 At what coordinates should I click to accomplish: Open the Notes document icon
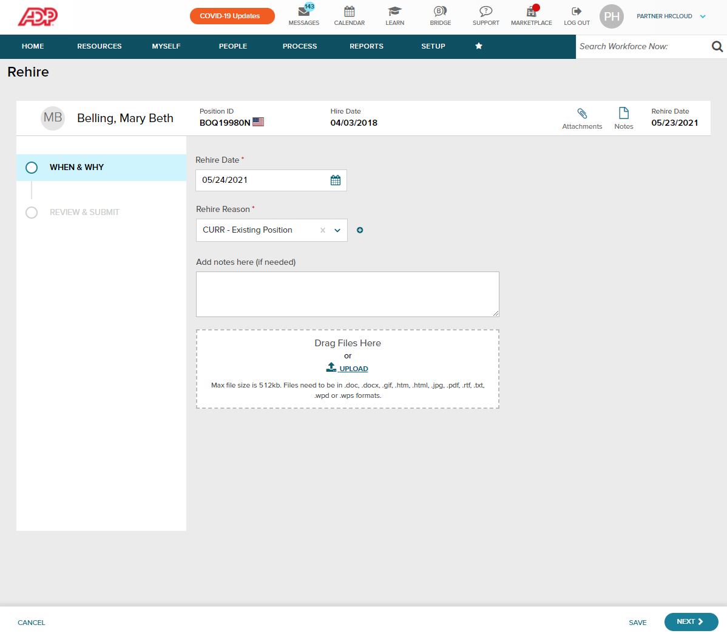coord(623,114)
